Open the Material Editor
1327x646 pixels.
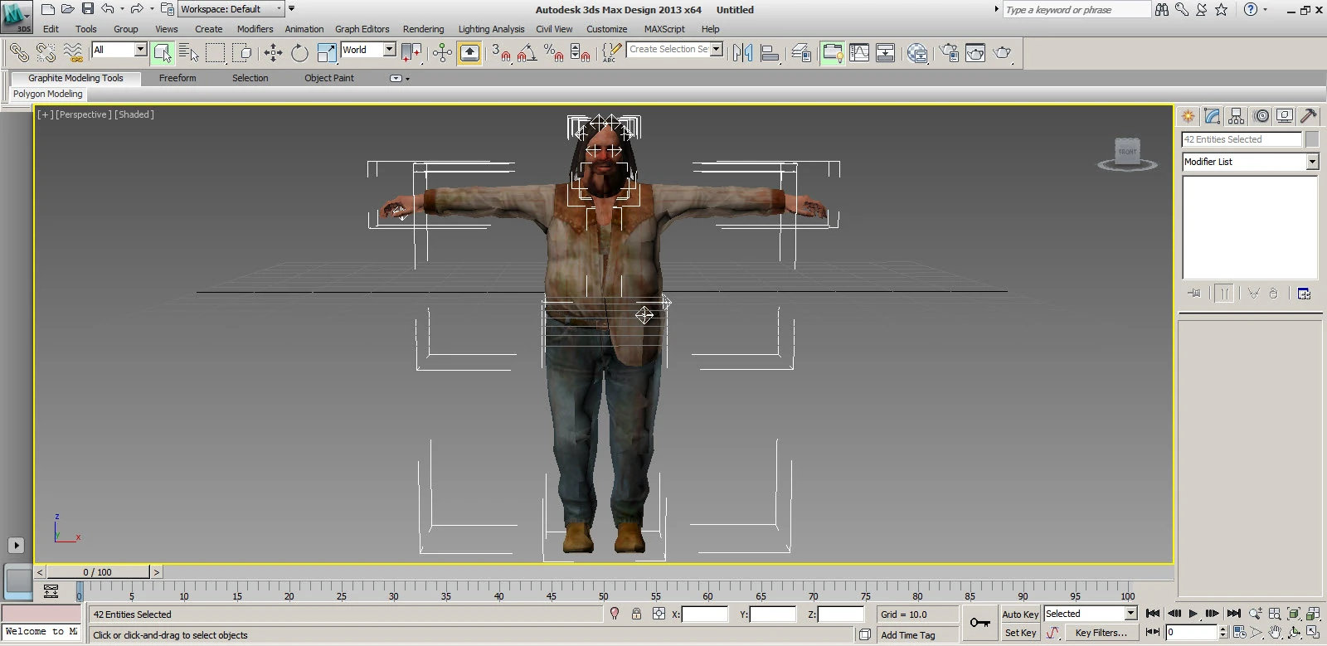point(917,53)
